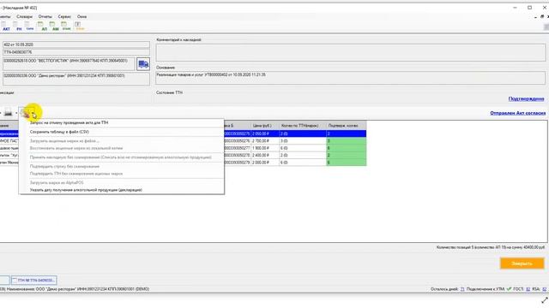The image size is (549, 308).
Task: Click the ООО "Демо ресторан" consignee field
Action: tap(76, 79)
